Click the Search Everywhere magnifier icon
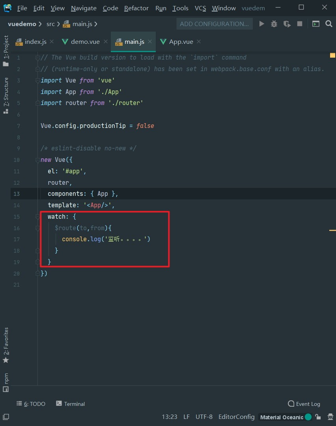 click(x=329, y=24)
